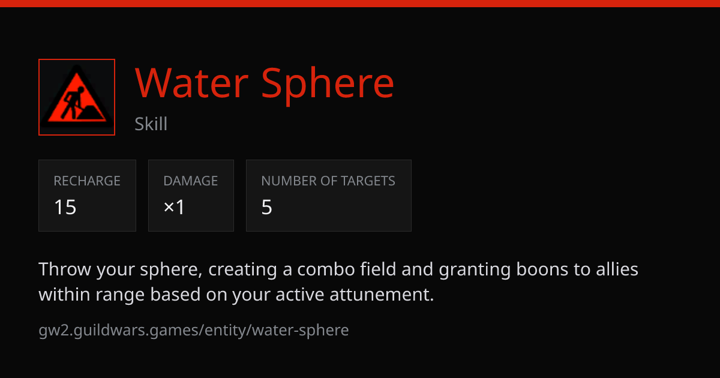The width and height of the screenshot is (720, 378).
Task: Open the Number of Targets stat box
Action: (329, 196)
